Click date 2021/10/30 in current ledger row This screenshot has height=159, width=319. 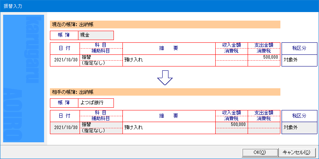coord(65,60)
